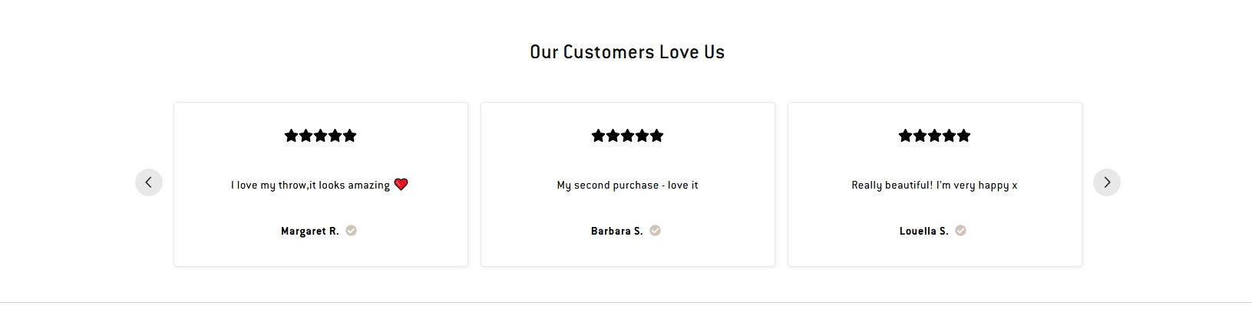Viewport: 1252px width, 332px height.
Task: Click the verified badge beside Louella S.
Action: point(960,231)
